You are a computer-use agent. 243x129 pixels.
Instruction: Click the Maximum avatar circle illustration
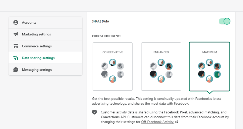(x=210, y=71)
